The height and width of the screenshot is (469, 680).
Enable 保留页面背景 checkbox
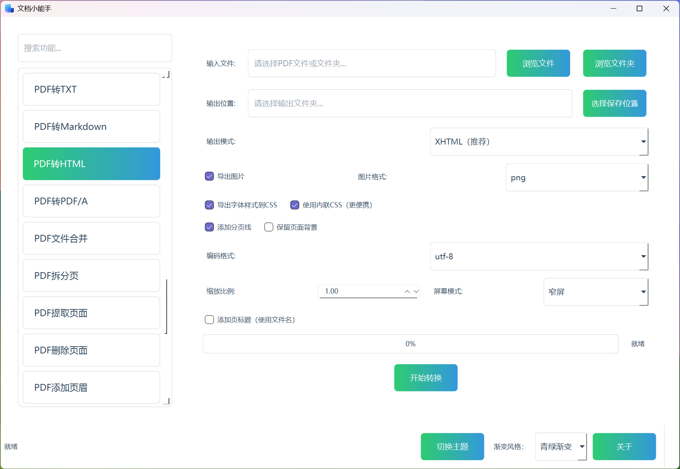click(x=268, y=227)
